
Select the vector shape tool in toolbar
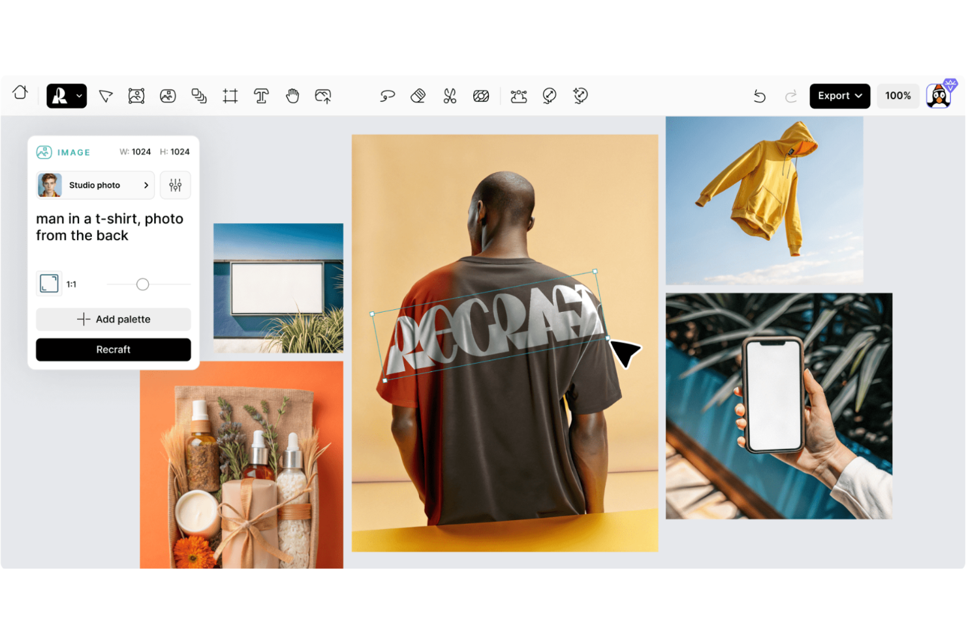click(136, 97)
